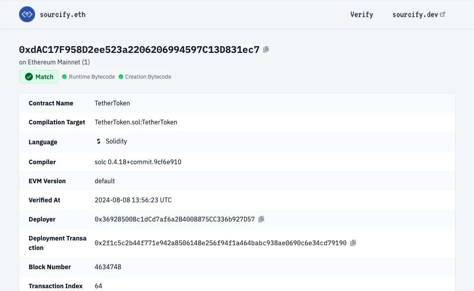Viewport: 474px width, 291px height.
Task: Click 'TetherToken.sol:TetherToken' compilation target value
Action: [x=136, y=122]
